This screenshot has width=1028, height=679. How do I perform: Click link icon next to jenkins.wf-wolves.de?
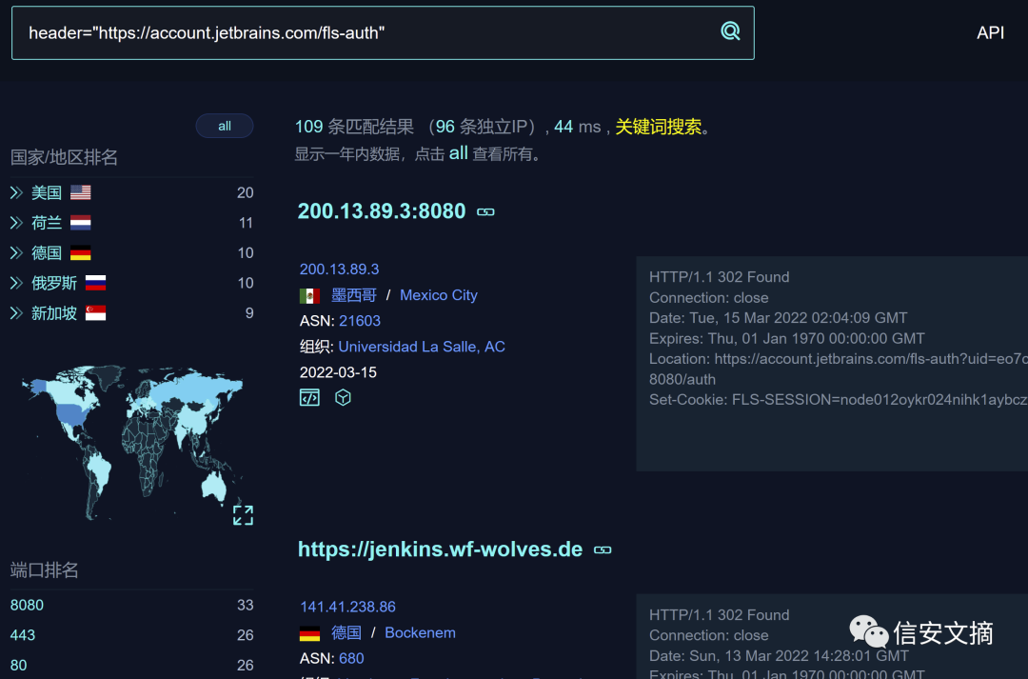coord(602,549)
